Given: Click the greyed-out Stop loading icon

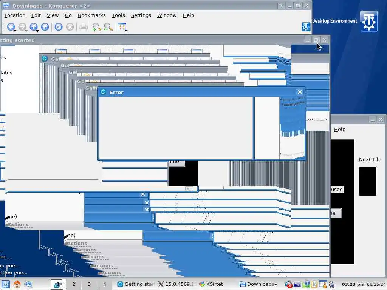Looking at the screenshot, I should [x=70, y=27].
